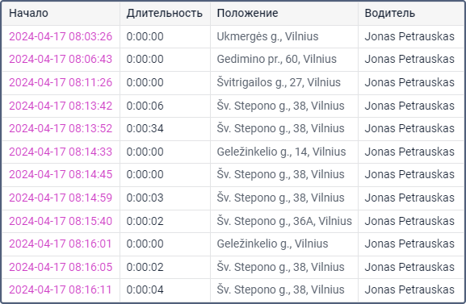The height and width of the screenshot is (304, 466).
Task: Open the last entry 08:16:11
Action: (61, 289)
